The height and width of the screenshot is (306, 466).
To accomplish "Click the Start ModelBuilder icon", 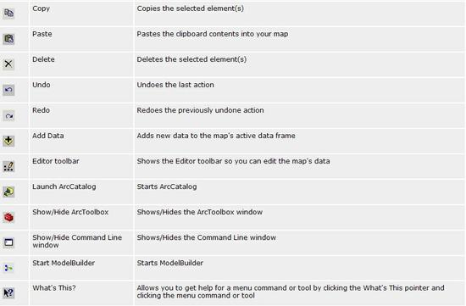I will pyautogui.click(x=8, y=268).
